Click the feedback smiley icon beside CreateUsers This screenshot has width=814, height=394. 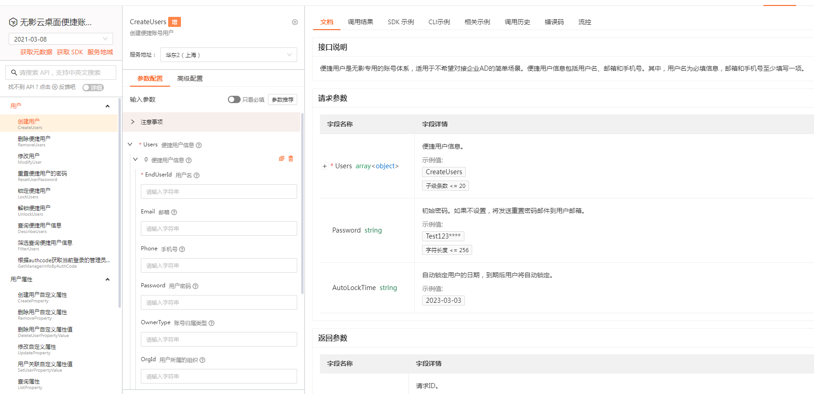(295, 22)
